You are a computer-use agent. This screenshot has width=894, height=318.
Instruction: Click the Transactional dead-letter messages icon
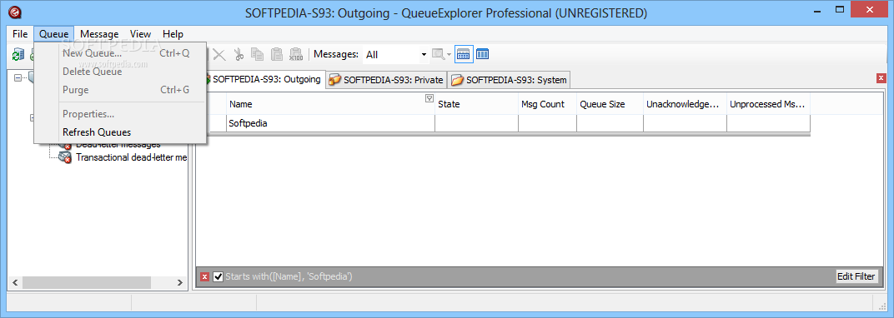point(64,157)
